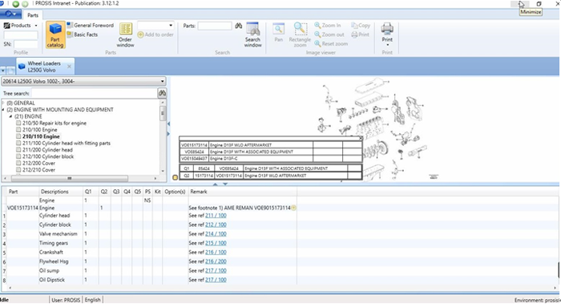The image size is (561, 304).
Task: Tick checkbox for 210/50 Repair kits
Action: tap(18, 123)
